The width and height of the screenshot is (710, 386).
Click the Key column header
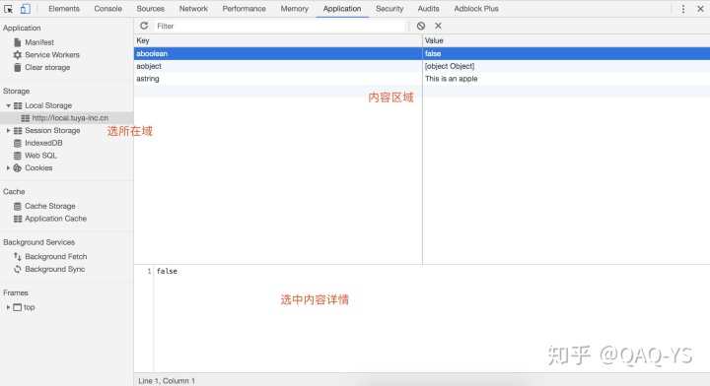(278, 40)
